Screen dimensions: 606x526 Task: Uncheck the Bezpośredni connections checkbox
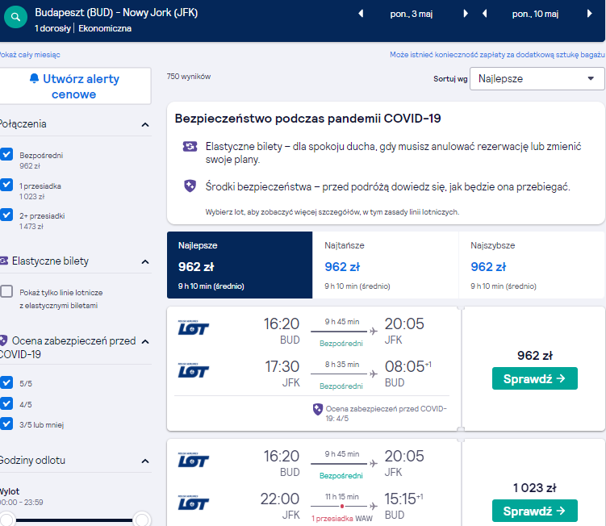pos(6,154)
